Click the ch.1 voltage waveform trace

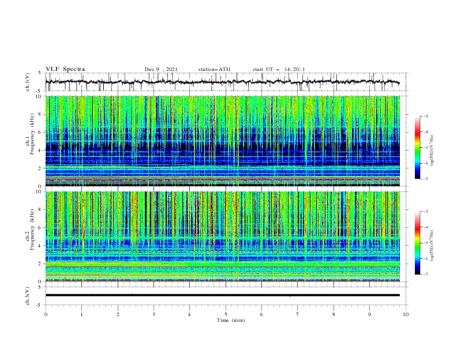[x=222, y=82]
